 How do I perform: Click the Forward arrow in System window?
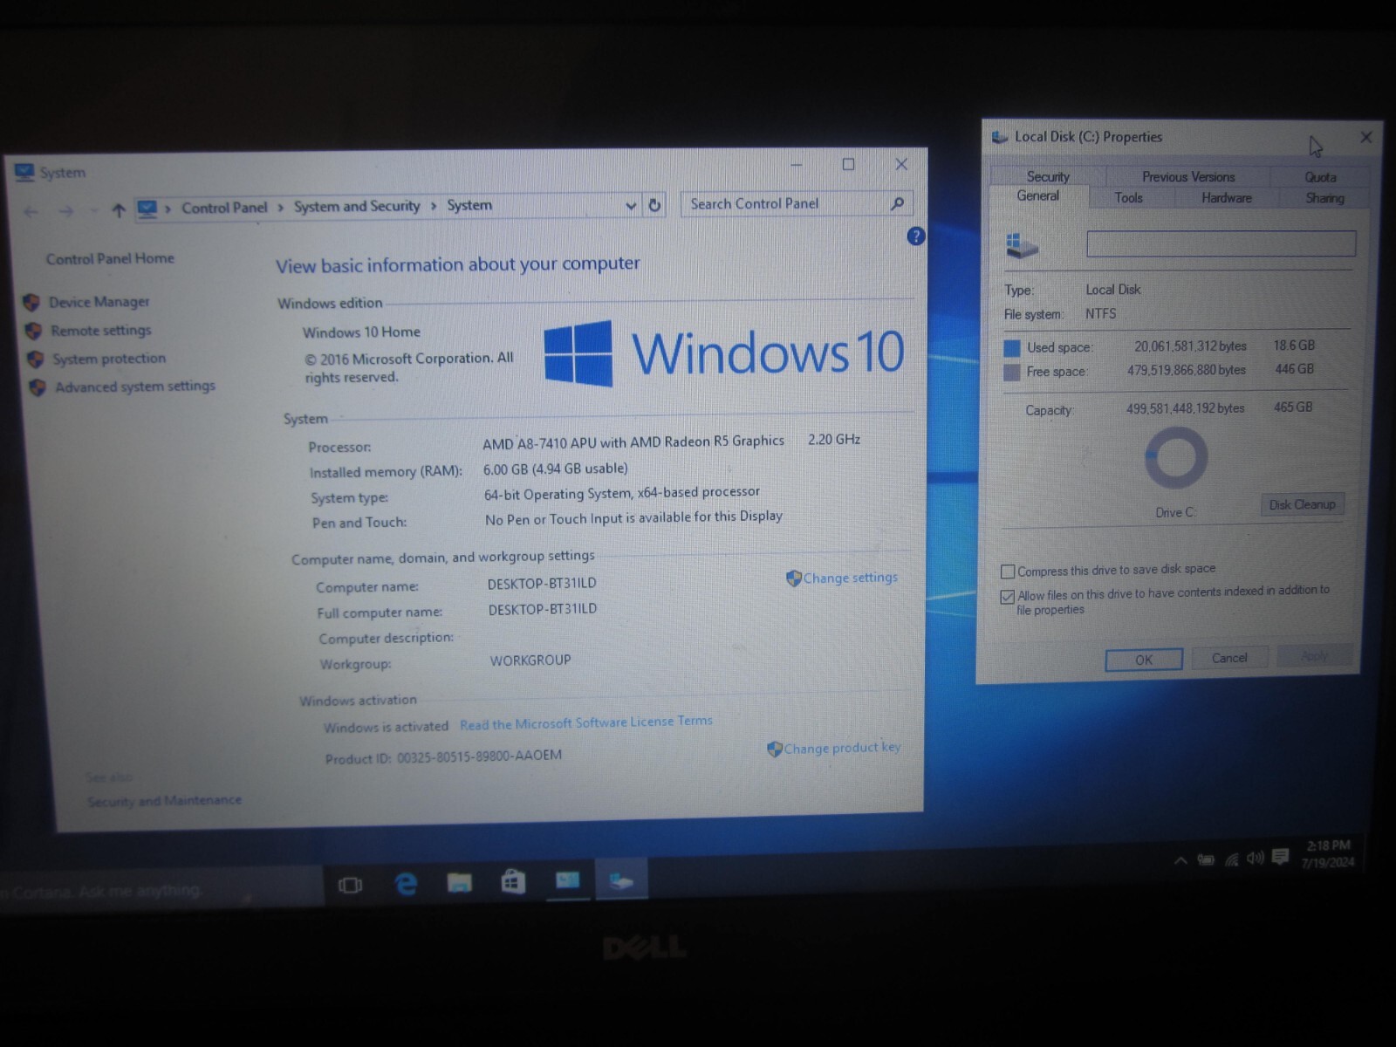[65, 211]
